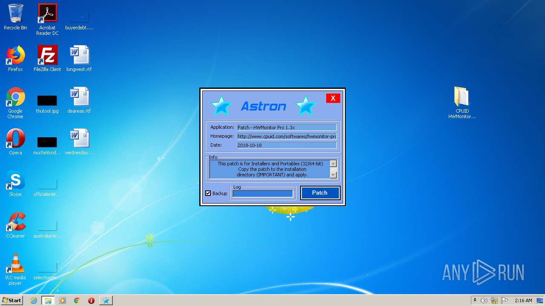Viewport: 545px width, 306px height.
Task: Click the Info text about installers
Action: (270, 169)
